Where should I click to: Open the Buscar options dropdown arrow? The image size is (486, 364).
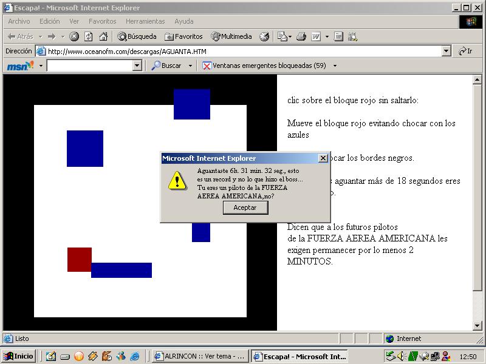point(190,66)
